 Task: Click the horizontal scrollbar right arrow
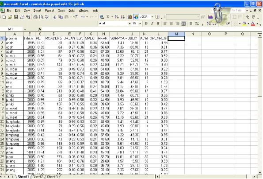click(254, 177)
